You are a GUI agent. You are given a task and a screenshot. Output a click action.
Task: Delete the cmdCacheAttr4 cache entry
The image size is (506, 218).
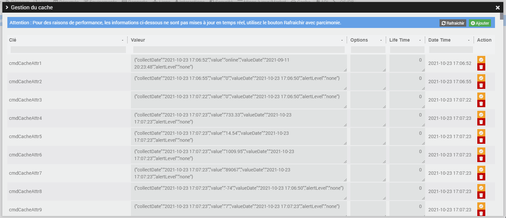coord(481,122)
